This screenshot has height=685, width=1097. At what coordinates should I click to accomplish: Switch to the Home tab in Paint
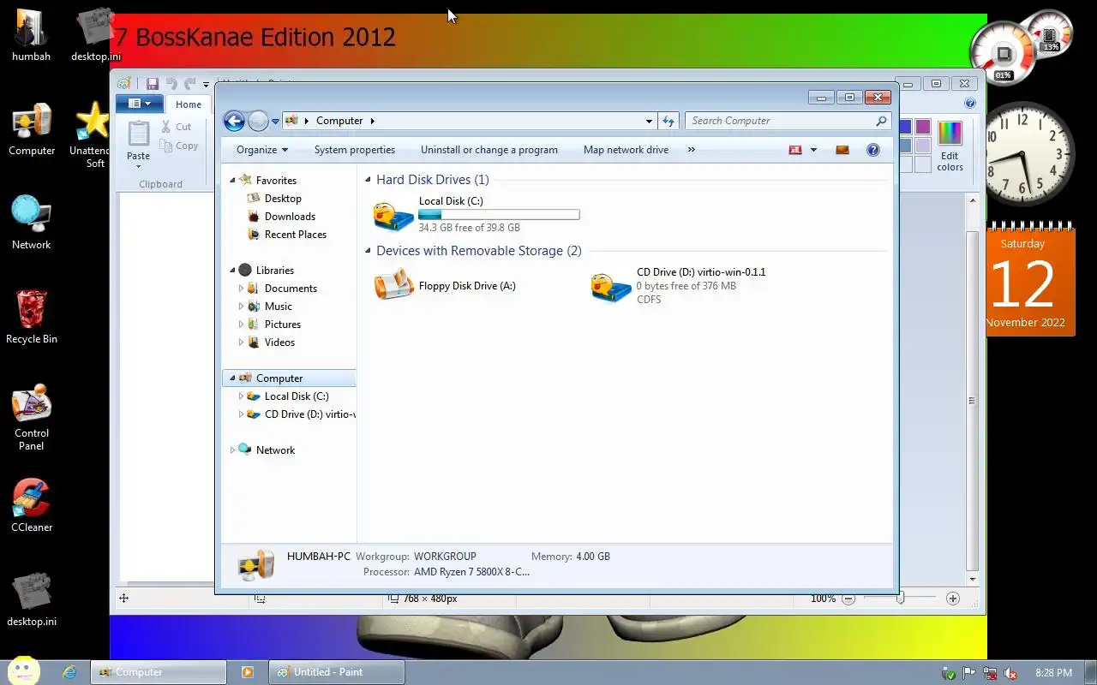click(x=189, y=104)
